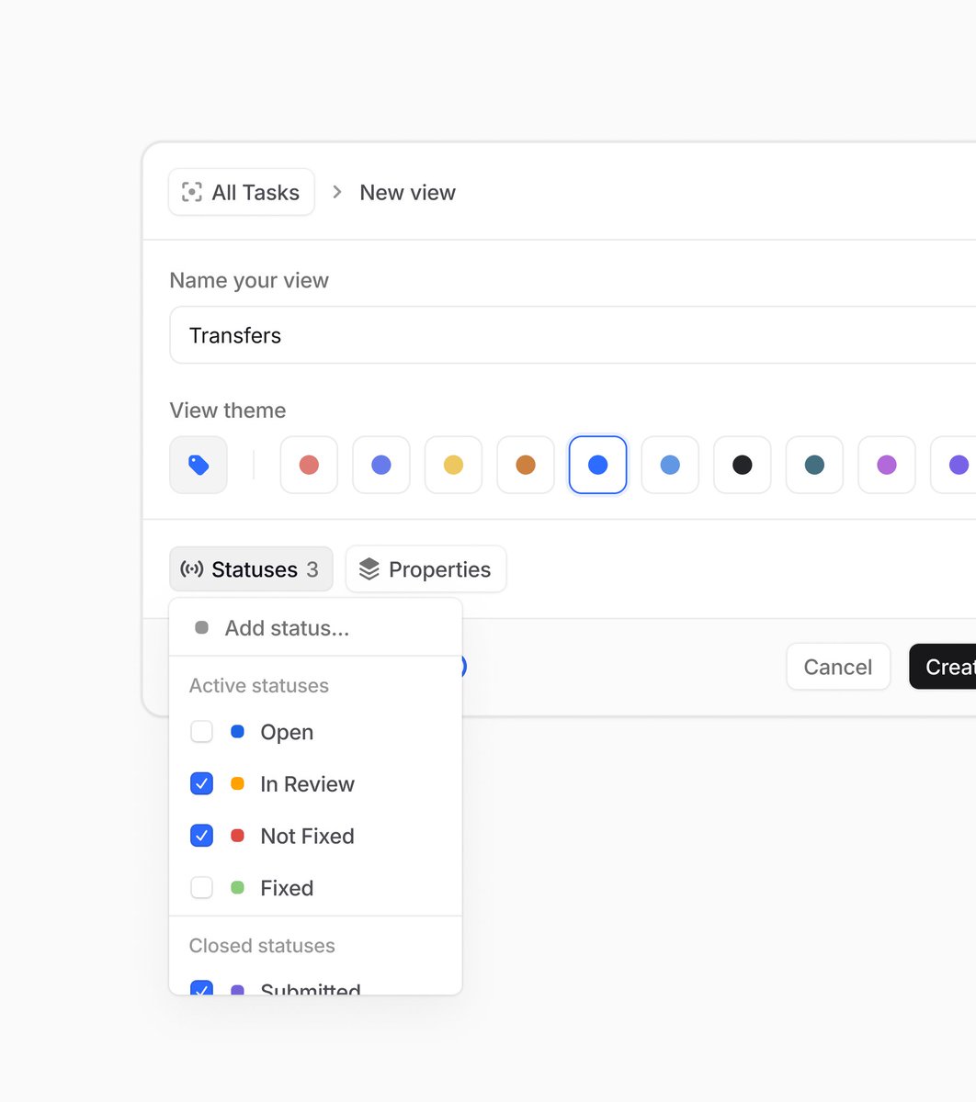Click the Not Fixed status label
The height and width of the screenshot is (1102, 976).
(x=307, y=836)
